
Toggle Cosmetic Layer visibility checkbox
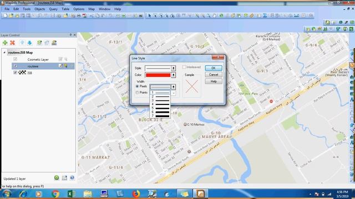point(15,59)
